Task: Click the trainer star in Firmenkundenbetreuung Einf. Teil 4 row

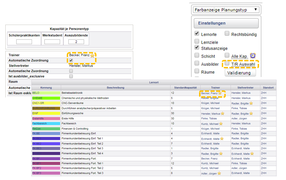Action: [221, 154]
